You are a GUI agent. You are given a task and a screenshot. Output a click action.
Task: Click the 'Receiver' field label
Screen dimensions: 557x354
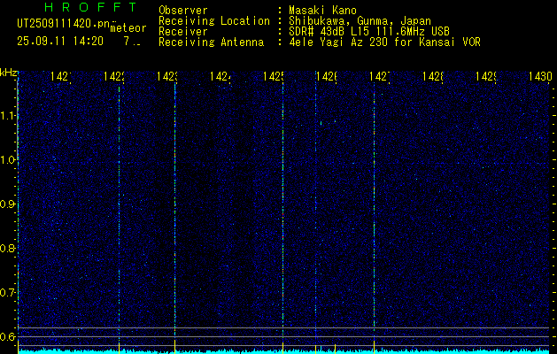pyautogui.click(x=183, y=32)
